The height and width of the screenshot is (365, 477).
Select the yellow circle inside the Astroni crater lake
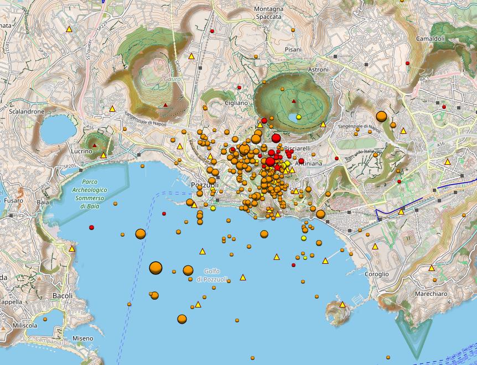tap(299, 117)
